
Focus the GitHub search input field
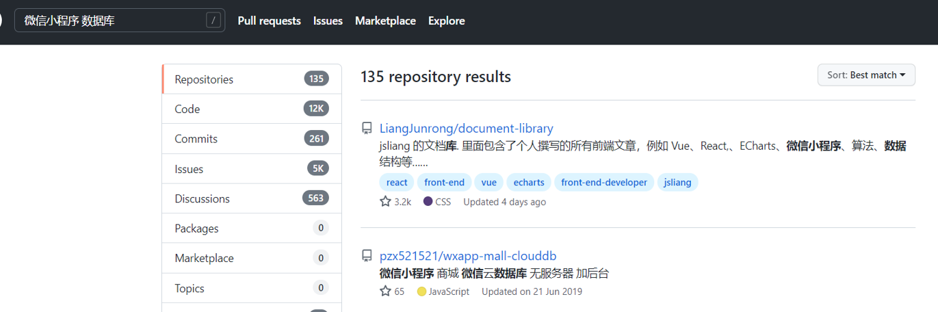(x=120, y=21)
